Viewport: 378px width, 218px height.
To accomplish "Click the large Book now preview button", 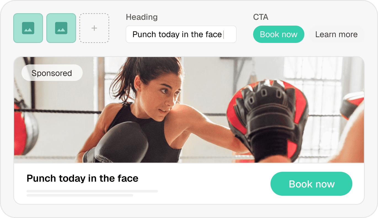I will pos(312,184).
